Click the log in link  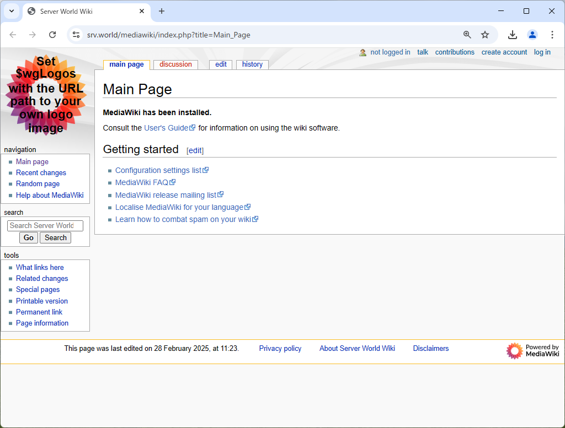(542, 52)
